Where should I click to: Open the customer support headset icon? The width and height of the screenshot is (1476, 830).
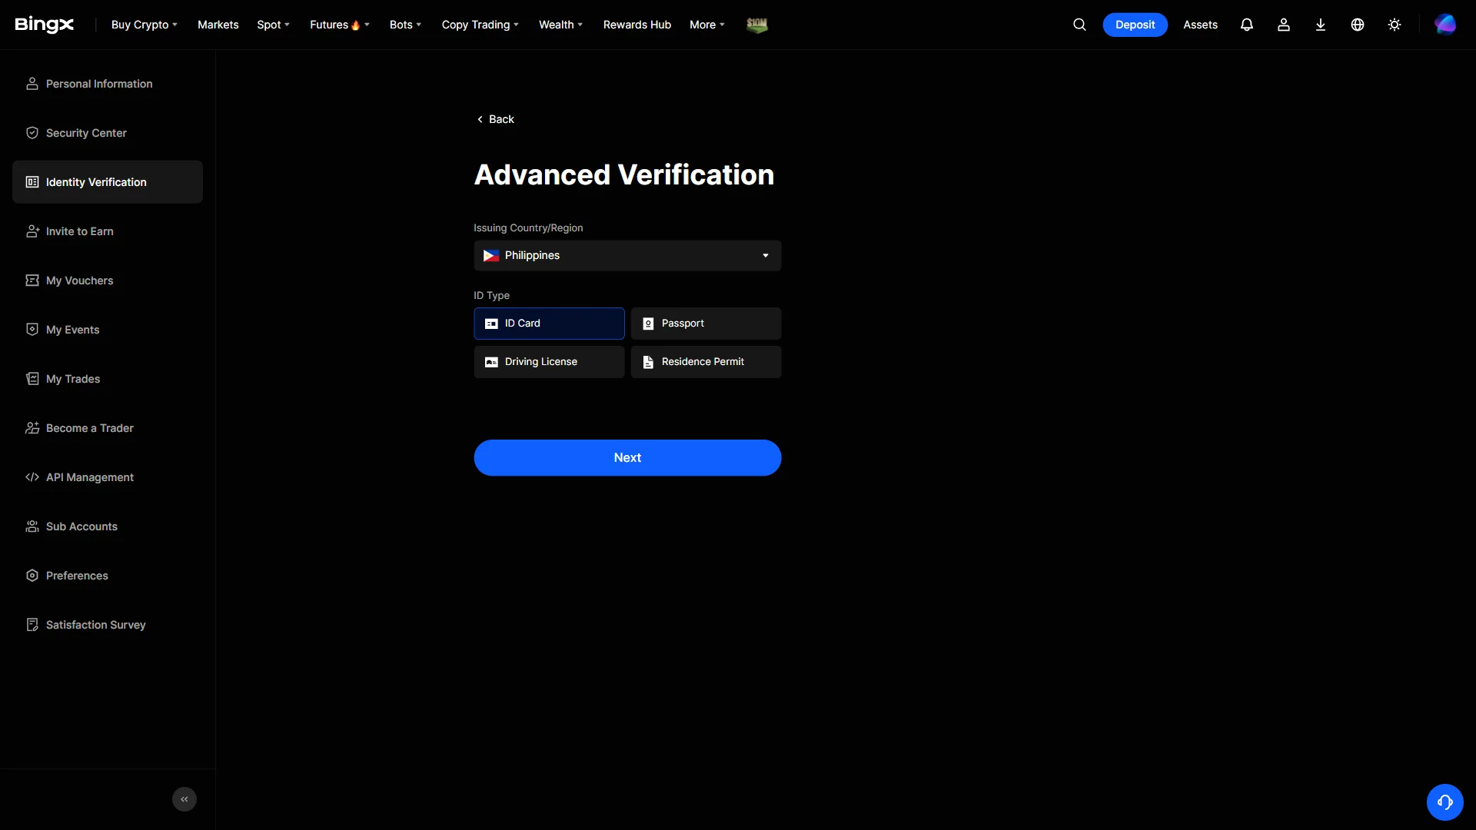click(x=1445, y=802)
